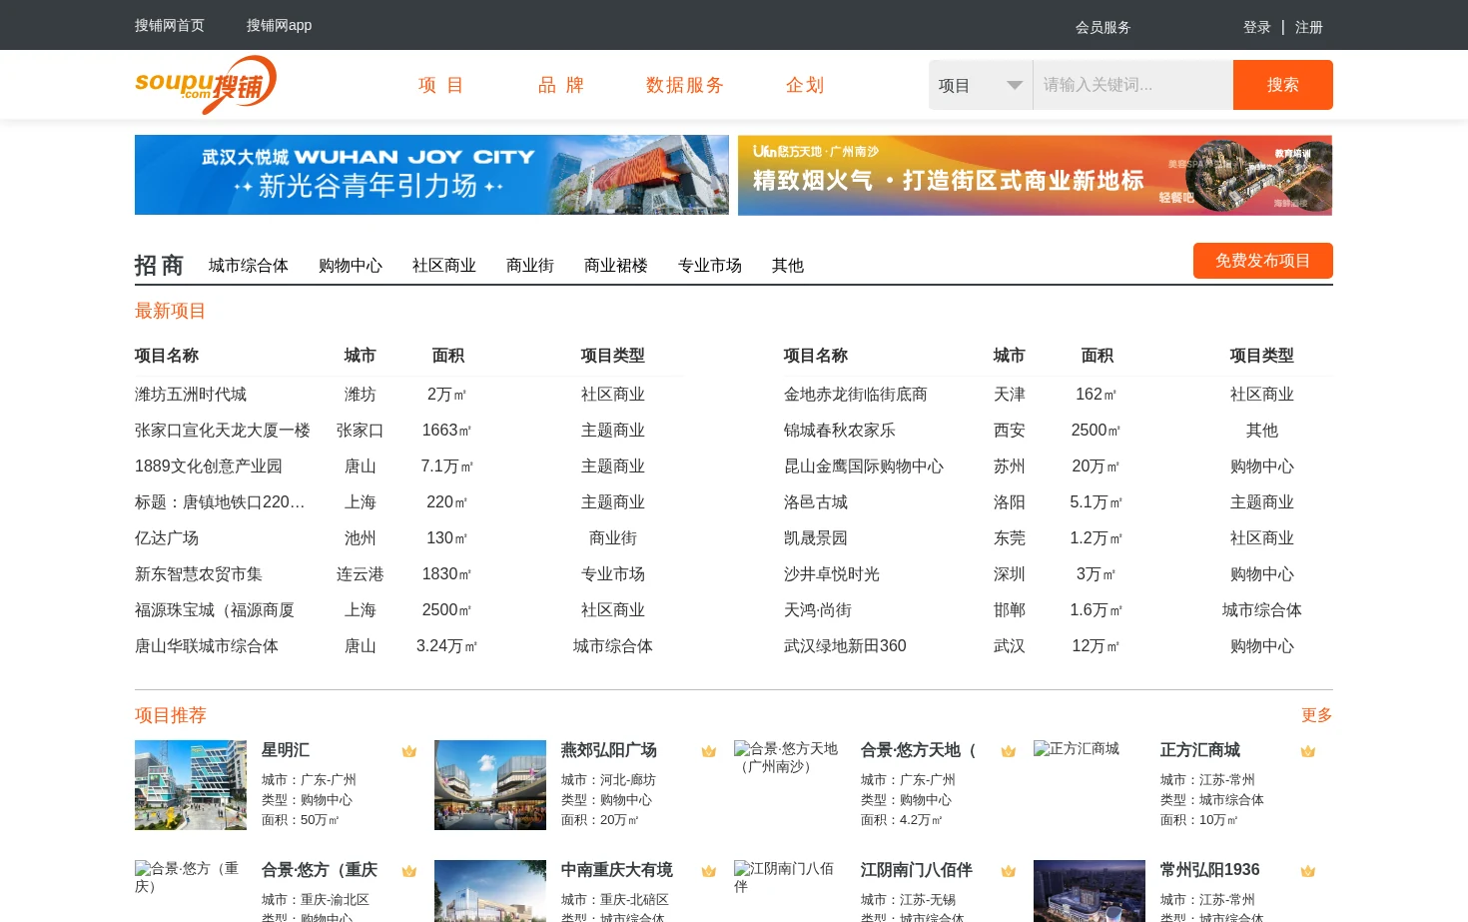Open 数据服务 in the main navigation
This screenshot has height=922, width=1468.
tap(685, 85)
